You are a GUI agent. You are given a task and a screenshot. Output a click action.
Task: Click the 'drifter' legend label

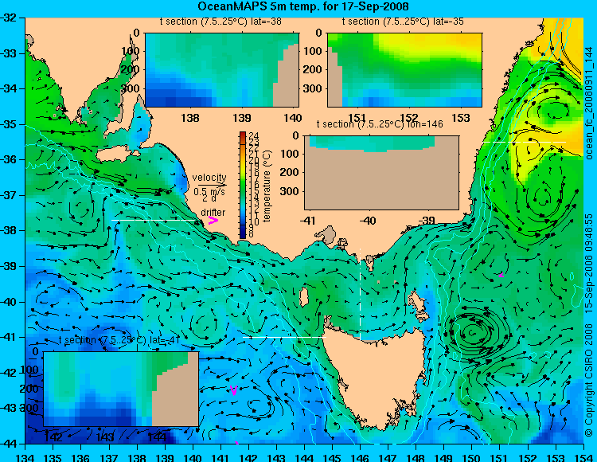pyautogui.click(x=213, y=213)
